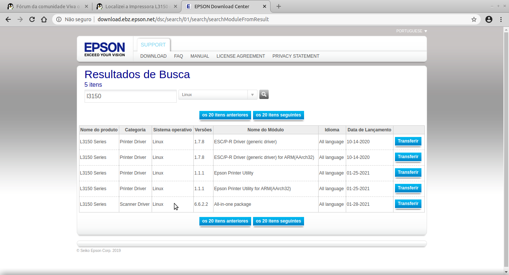
Task: View the not-secure site info icon
Action: [x=59, y=19]
